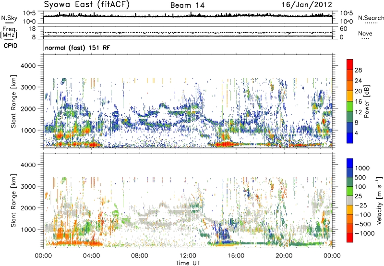Select the "100" label on the Velocity colorbar

click(360, 187)
